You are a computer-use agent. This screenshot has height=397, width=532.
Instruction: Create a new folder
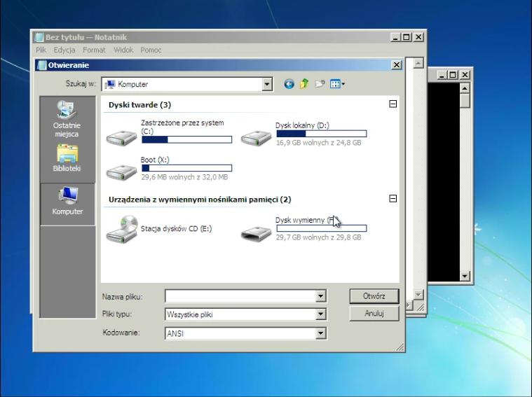[320, 84]
